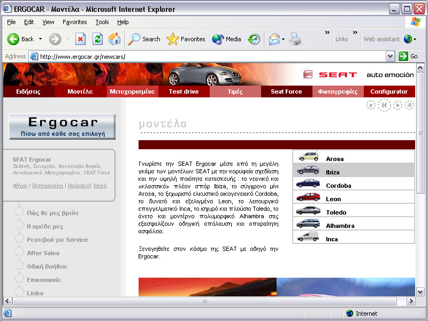This screenshot has height=321, width=428.
Task: Open the Edit menu
Action: (x=29, y=22)
